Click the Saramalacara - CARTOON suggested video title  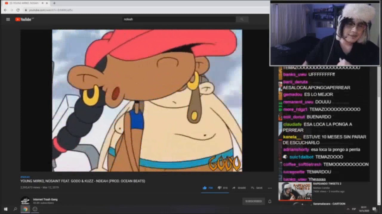pyautogui.click(x=329, y=204)
